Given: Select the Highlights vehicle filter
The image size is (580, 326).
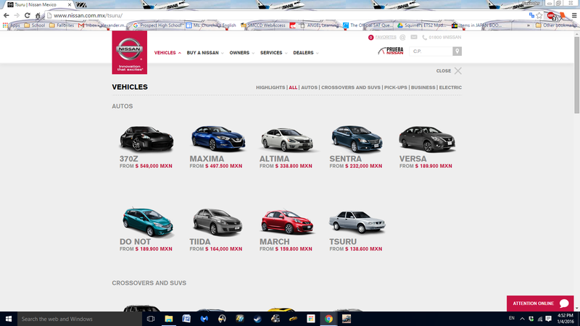Looking at the screenshot, I should [270, 88].
